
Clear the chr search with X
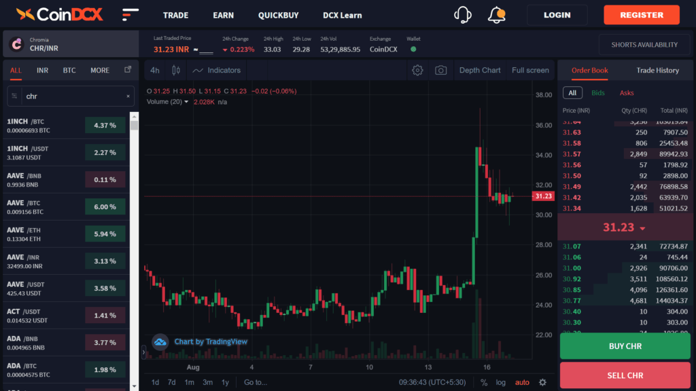tap(128, 96)
